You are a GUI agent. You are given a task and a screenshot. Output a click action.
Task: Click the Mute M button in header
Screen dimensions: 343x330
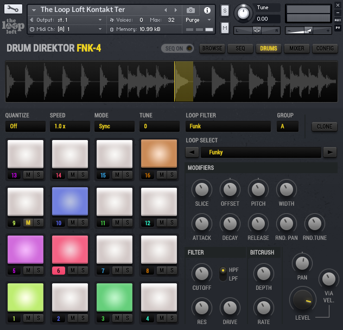point(225,28)
